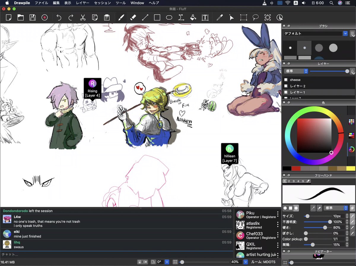Select the Inspector tool

click(279, 18)
